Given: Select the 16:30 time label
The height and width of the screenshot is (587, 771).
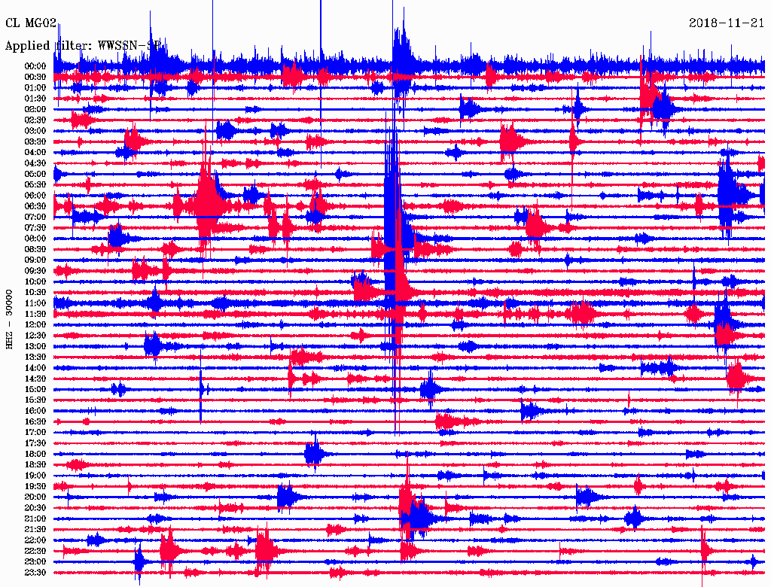Looking at the screenshot, I should click(x=35, y=422).
